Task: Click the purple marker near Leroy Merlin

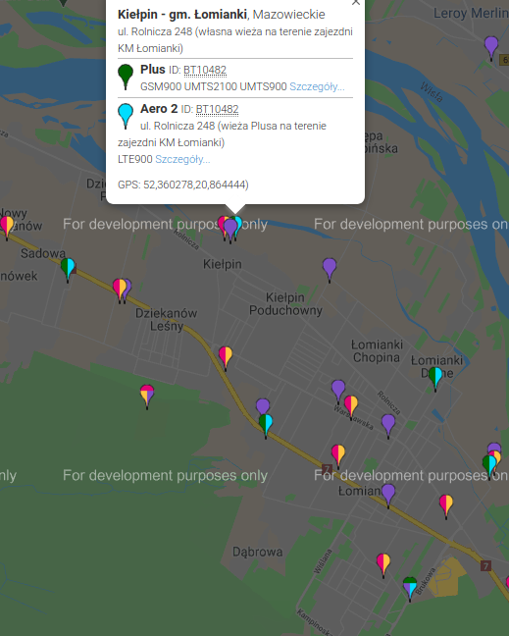Action: [491, 48]
